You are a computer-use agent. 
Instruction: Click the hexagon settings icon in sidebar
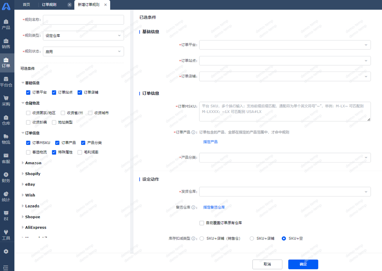click(6, 251)
